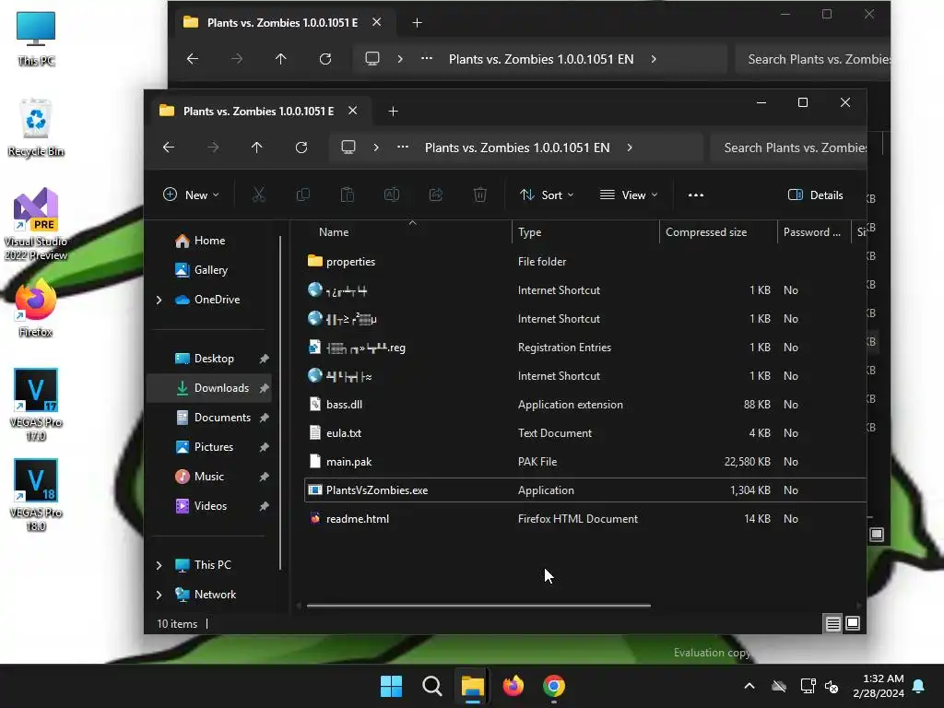Image resolution: width=944 pixels, height=708 pixels.
Task: Open the New dropdown menu
Action: (x=191, y=195)
